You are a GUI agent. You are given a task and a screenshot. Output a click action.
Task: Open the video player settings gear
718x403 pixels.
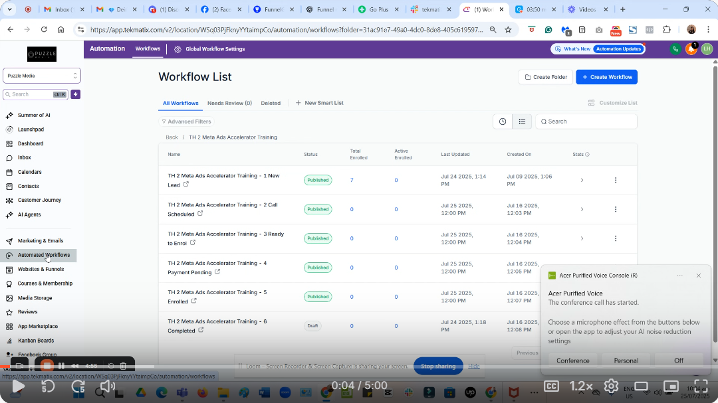click(611, 386)
